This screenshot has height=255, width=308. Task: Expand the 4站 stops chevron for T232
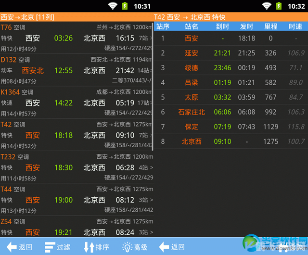(152, 167)
